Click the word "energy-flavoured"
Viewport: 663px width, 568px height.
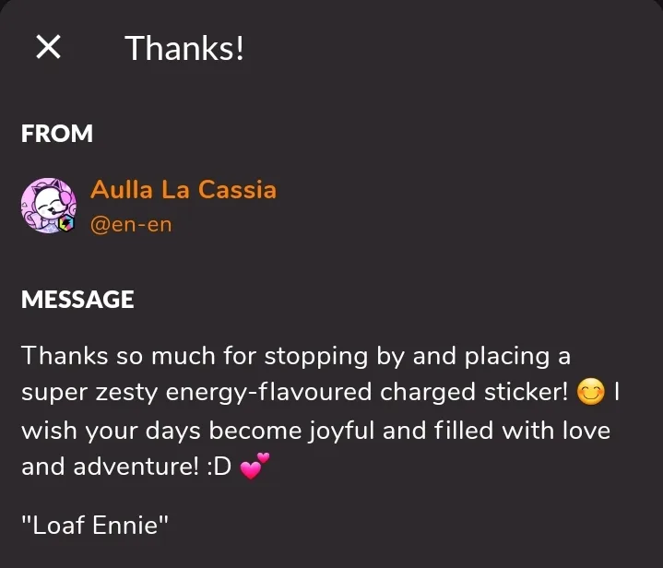(x=268, y=393)
